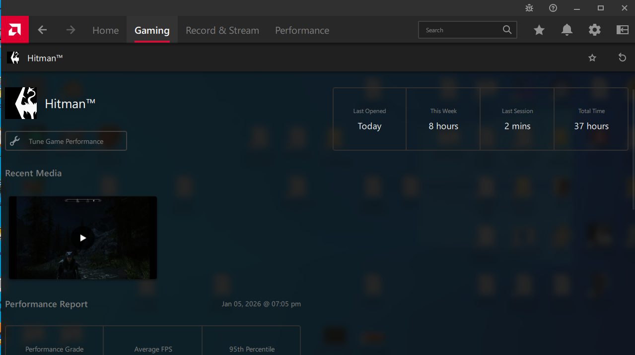Viewport: 635px width, 355px height.
Task: Click the large Hitman game logo
Action: click(x=21, y=103)
